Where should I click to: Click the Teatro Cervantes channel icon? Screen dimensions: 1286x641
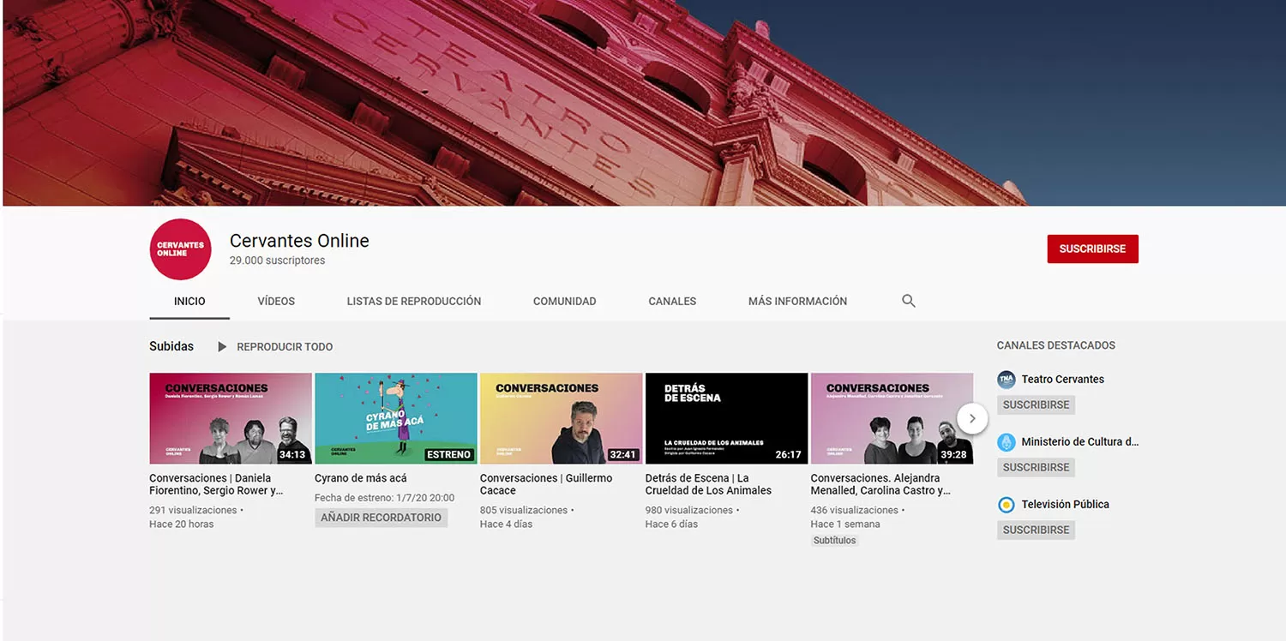(x=1007, y=380)
